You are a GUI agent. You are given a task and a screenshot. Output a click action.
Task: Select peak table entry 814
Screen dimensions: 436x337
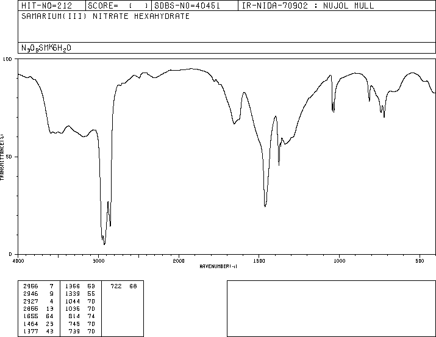82,316
